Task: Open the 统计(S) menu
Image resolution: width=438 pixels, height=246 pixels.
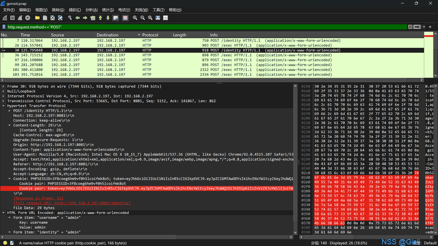Action: pos(108,10)
